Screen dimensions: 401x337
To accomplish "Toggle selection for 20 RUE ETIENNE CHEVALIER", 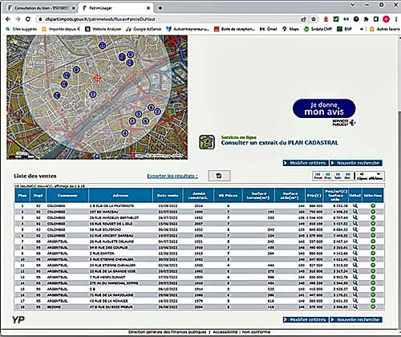I will [x=373, y=265].
